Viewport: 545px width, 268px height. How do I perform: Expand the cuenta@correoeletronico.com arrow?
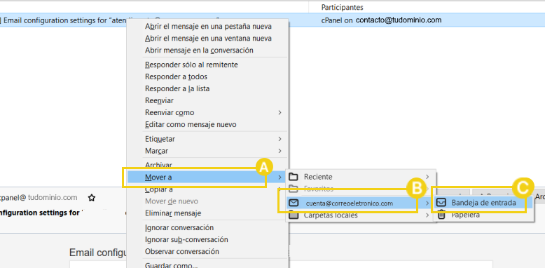(x=427, y=203)
